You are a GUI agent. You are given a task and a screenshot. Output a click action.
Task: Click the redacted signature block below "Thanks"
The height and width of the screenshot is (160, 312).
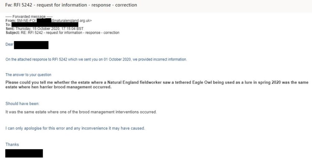coord(24,153)
